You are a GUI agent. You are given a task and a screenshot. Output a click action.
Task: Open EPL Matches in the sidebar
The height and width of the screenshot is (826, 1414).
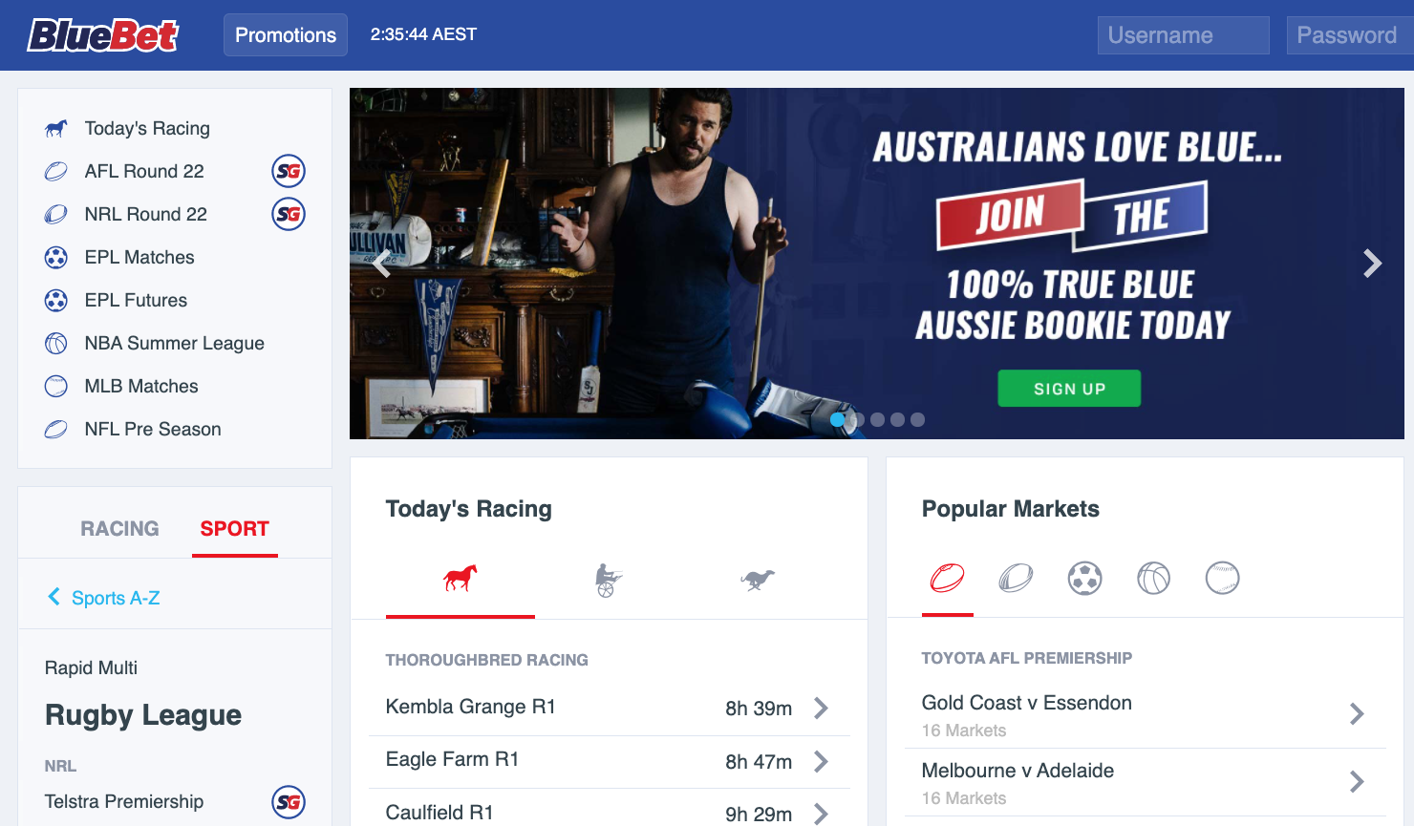[139, 257]
